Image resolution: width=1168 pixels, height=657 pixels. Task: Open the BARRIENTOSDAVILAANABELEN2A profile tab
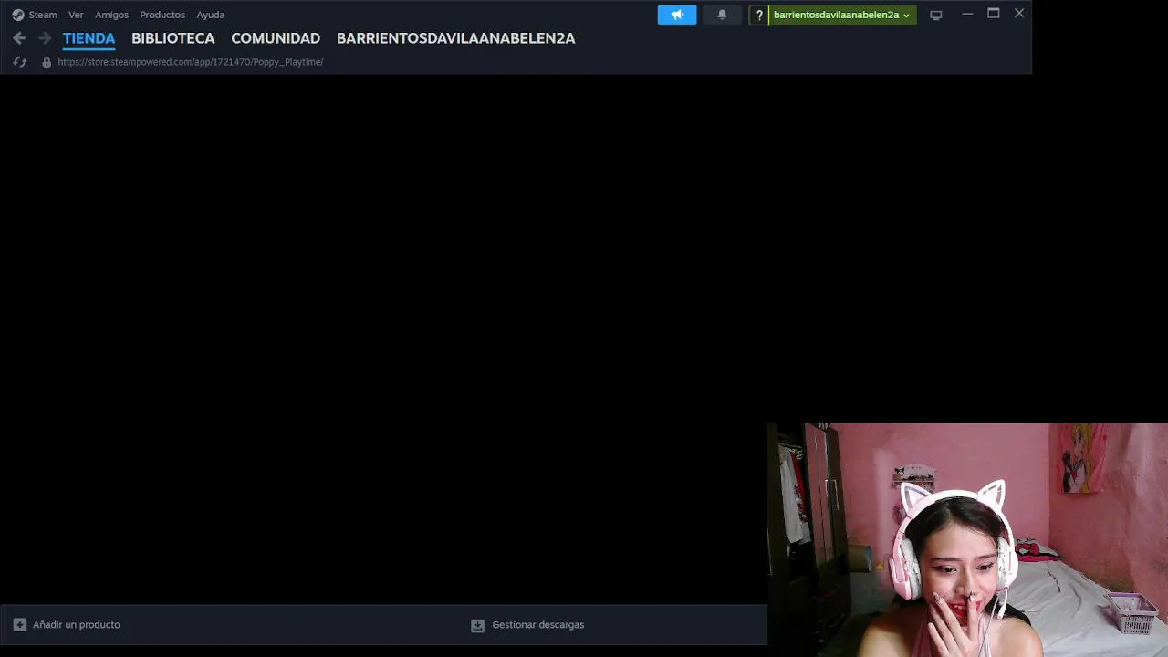point(455,38)
